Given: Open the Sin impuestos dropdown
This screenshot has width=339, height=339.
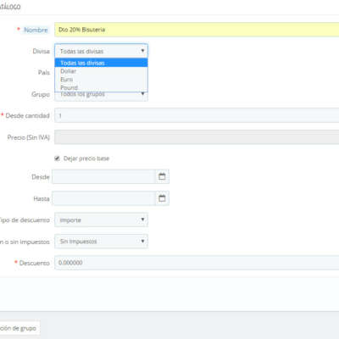Looking at the screenshot, I should click(x=101, y=242).
